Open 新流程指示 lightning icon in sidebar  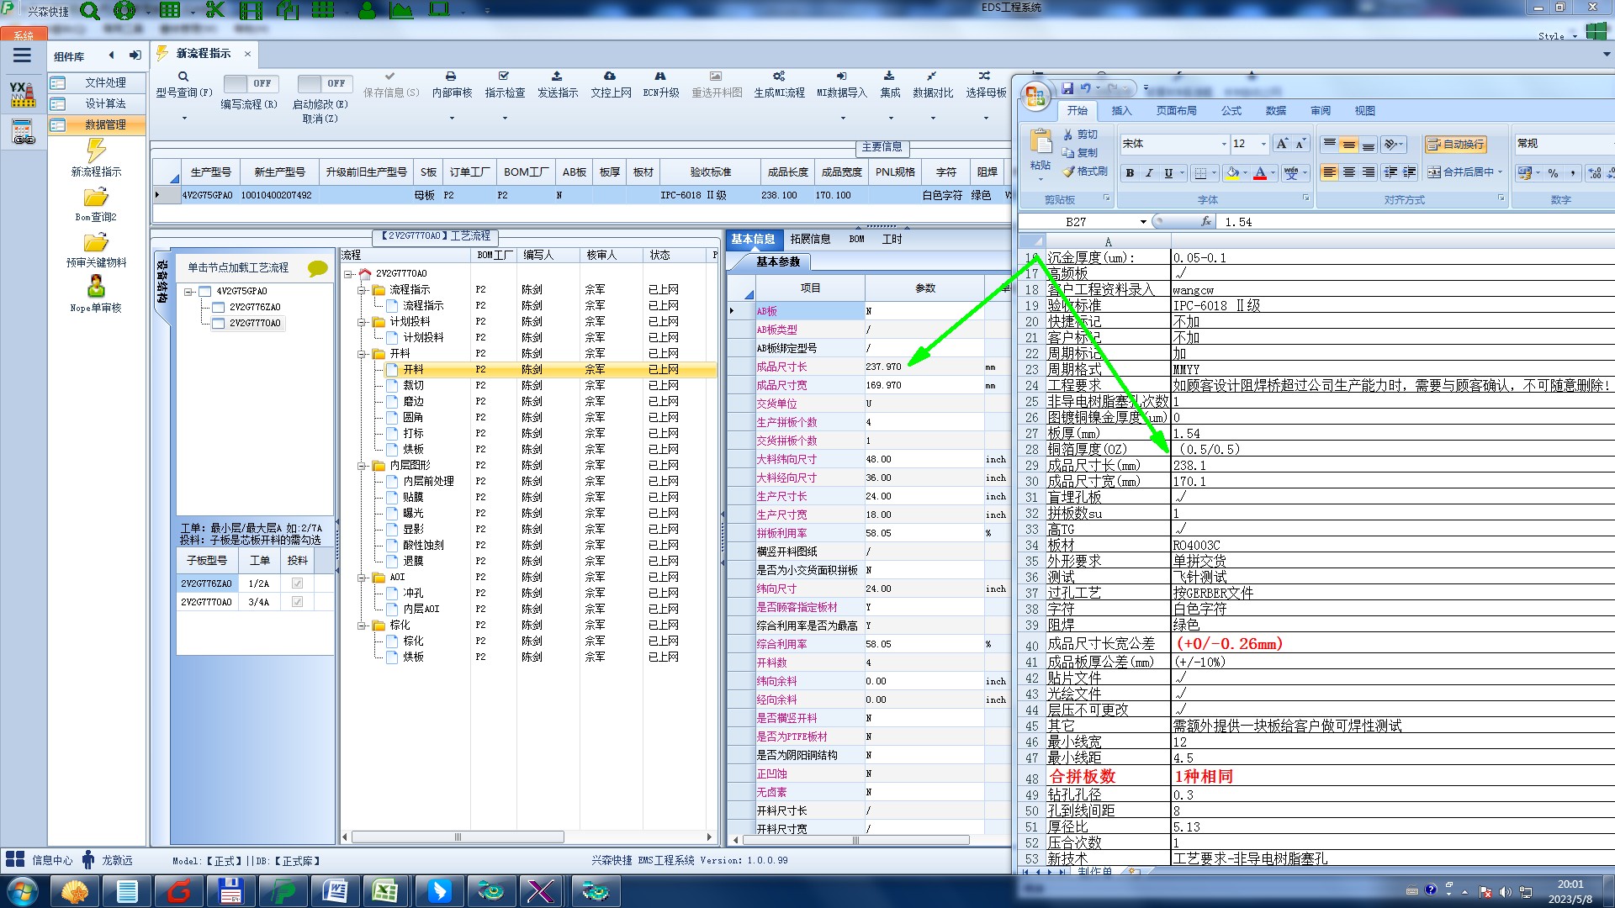coord(96,151)
